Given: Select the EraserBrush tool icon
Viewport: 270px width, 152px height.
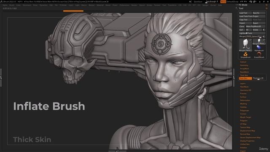Looking at the screenshot, I should 259,54.
